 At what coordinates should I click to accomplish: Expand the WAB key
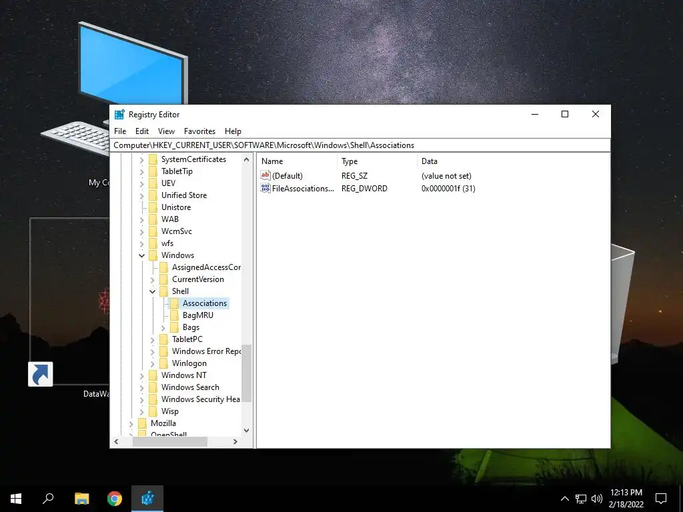tap(141, 219)
